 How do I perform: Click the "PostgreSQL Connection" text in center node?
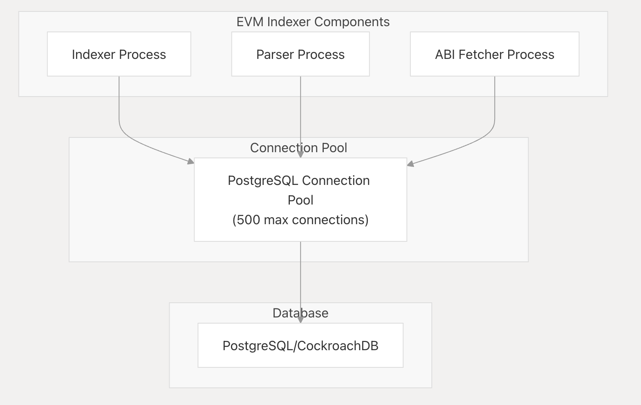tap(299, 180)
